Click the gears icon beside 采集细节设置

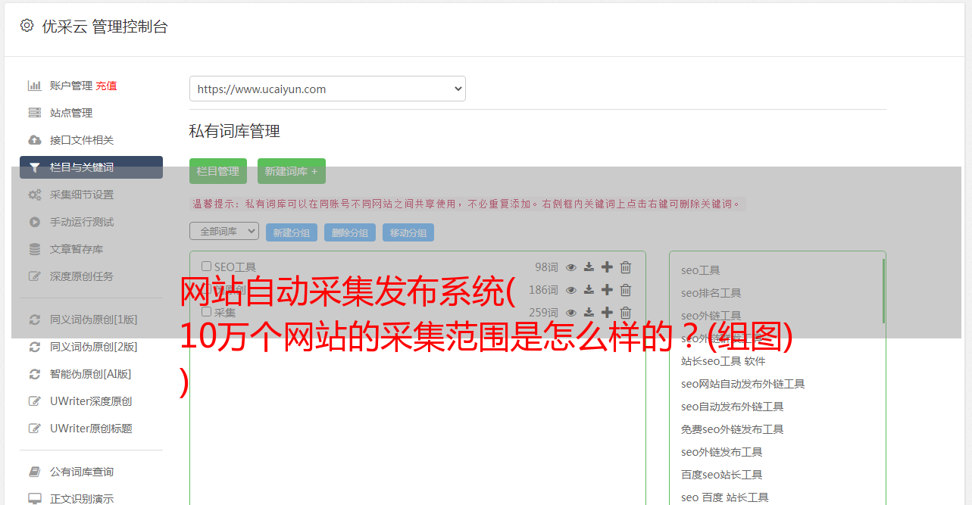tap(35, 195)
